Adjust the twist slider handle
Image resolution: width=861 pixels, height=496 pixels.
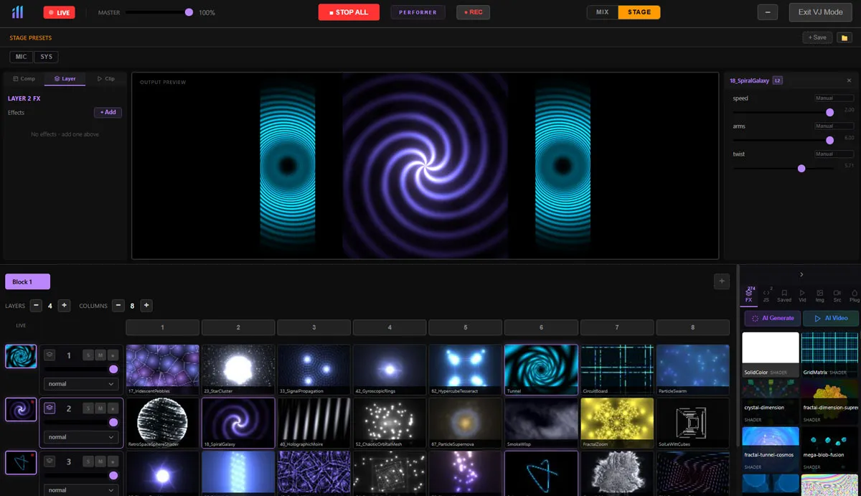801,168
